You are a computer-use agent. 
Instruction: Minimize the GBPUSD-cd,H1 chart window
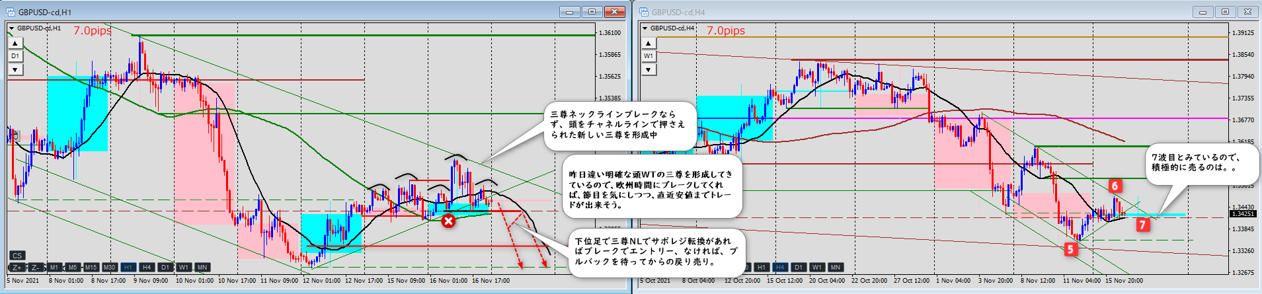pyautogui.click(x=569, y=12)
